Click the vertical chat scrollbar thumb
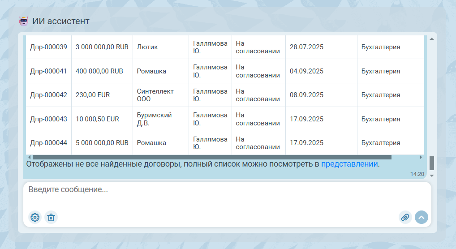This screenshot has height=249, width=456. tap(432, 163)
